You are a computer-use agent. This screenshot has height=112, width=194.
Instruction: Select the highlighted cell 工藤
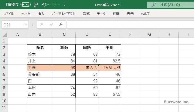[x=40, y=68]
